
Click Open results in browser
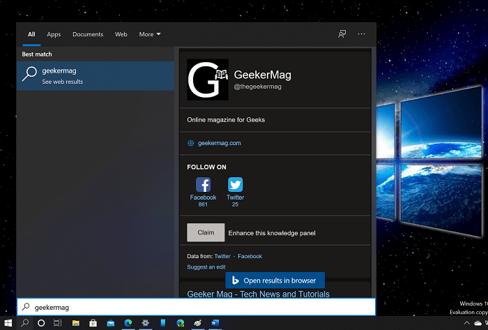(x=275, y=280)
